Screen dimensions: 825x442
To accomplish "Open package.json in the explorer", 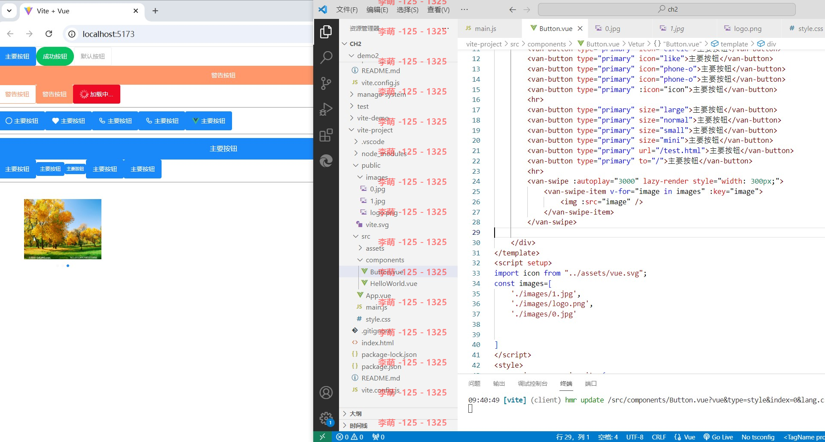I will [381, 366].
